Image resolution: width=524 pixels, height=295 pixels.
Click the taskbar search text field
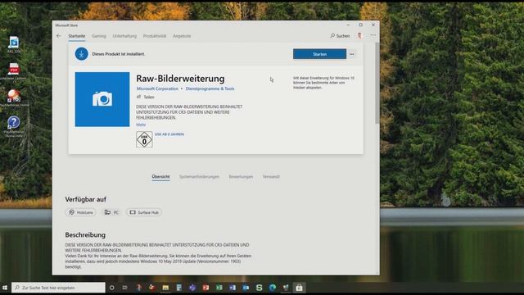coord(58,288)
